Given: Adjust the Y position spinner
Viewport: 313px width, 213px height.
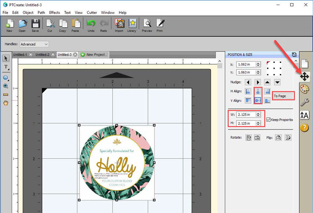Looking at the screenshot, I should pos(258,72).
